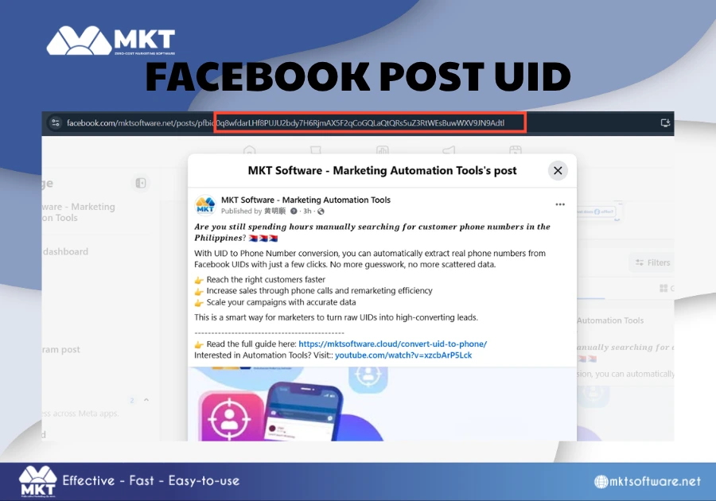
Task: Open the calendar icon in top navigation
Action: tap(515, 150)
